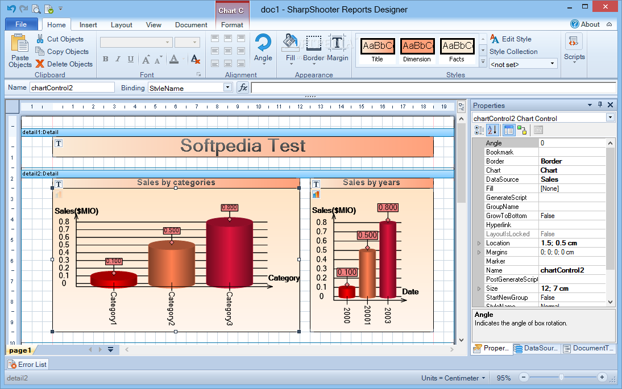Apply the Dimension style swatch
The height and width of the screenshot is (389, 622).
click(x=417, y=51)
